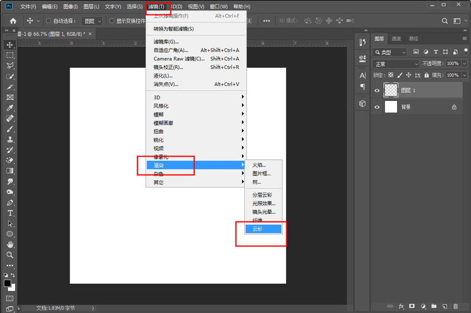The image size is (471, 313).
Task: Select the Eraser tool
Action: [10, 160]
